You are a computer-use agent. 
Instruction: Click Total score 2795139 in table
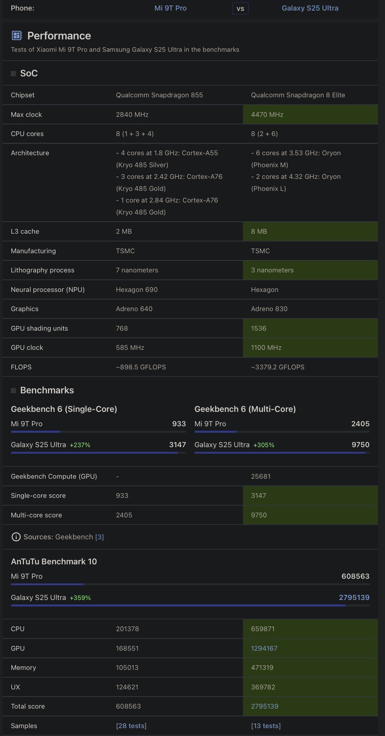tap(264, 706)
